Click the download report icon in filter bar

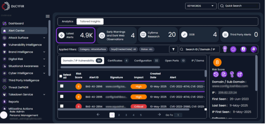[x=244, y=49]
